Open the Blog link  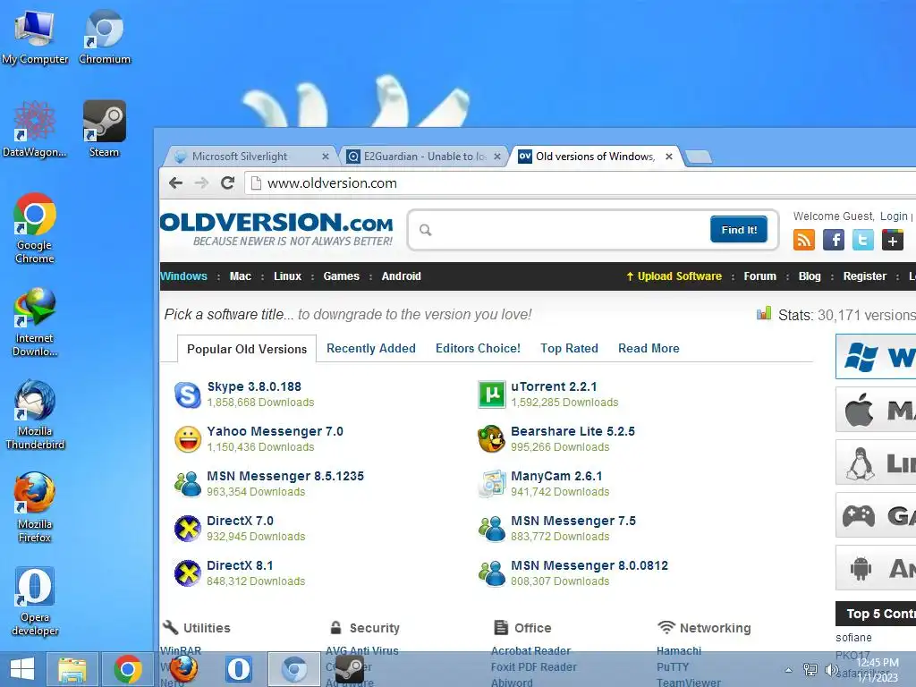pyautogui.click(x=809, y=276)
